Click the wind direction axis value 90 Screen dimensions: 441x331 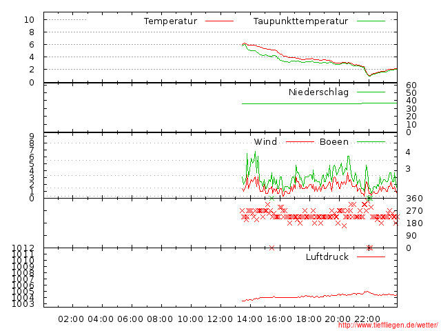point(411,236)
